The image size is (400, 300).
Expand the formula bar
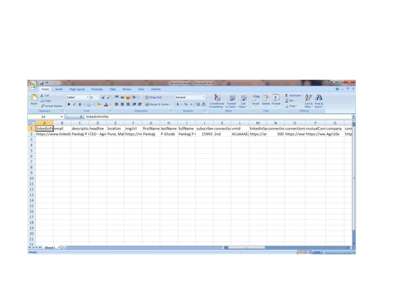pyautogui.click(x=354, y=116)
